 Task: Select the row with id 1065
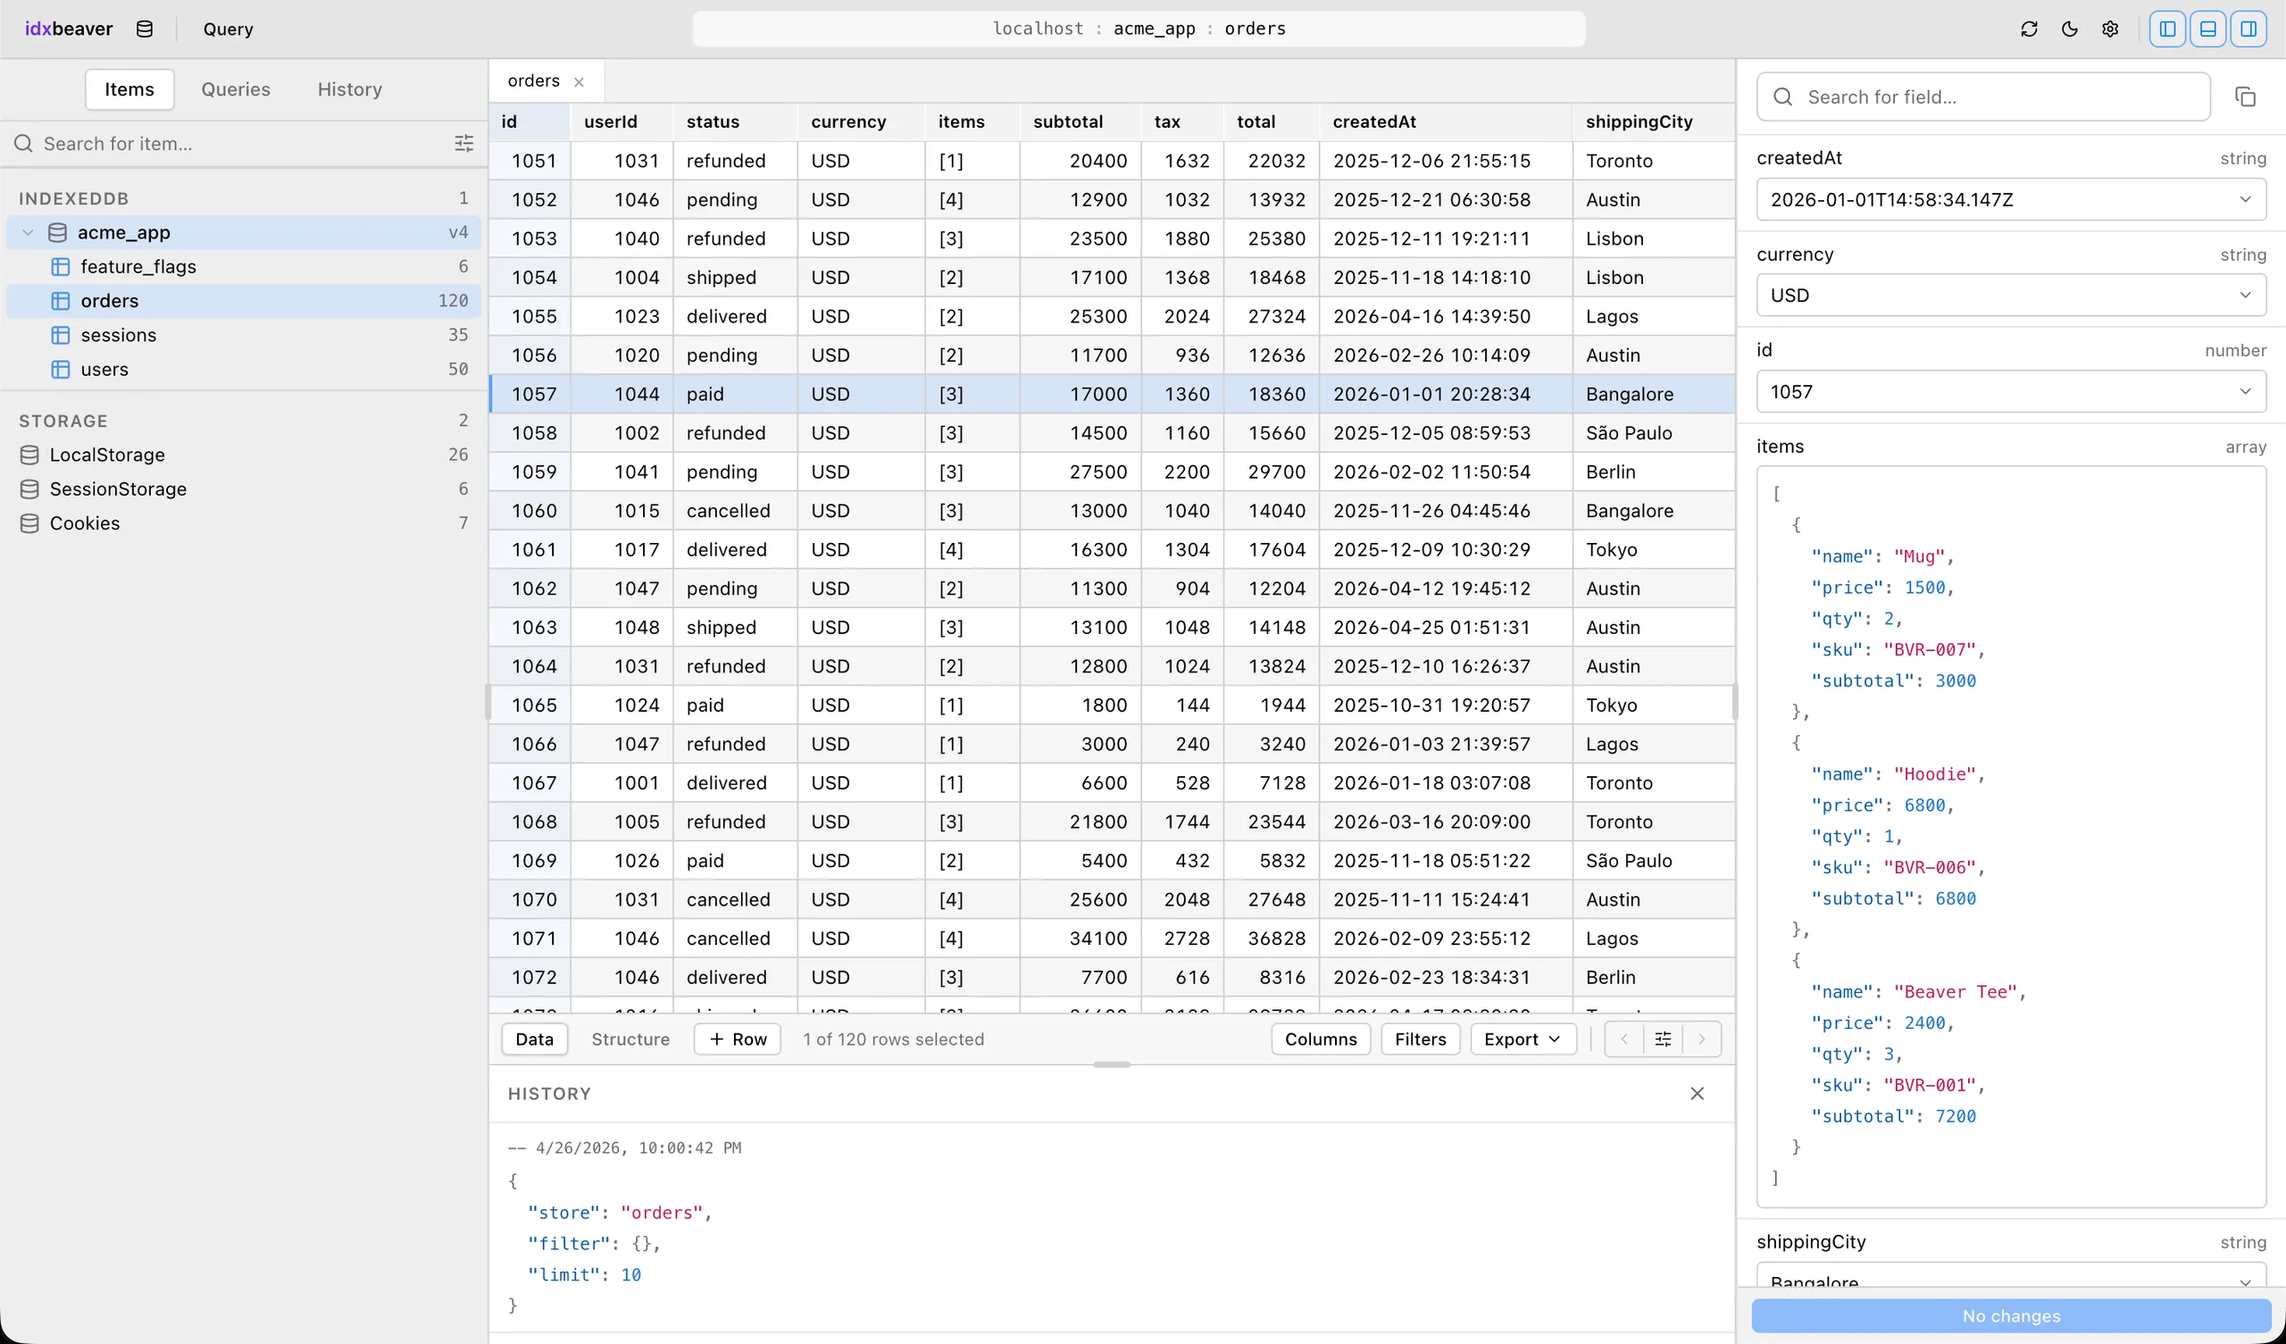coord(1111,705)
